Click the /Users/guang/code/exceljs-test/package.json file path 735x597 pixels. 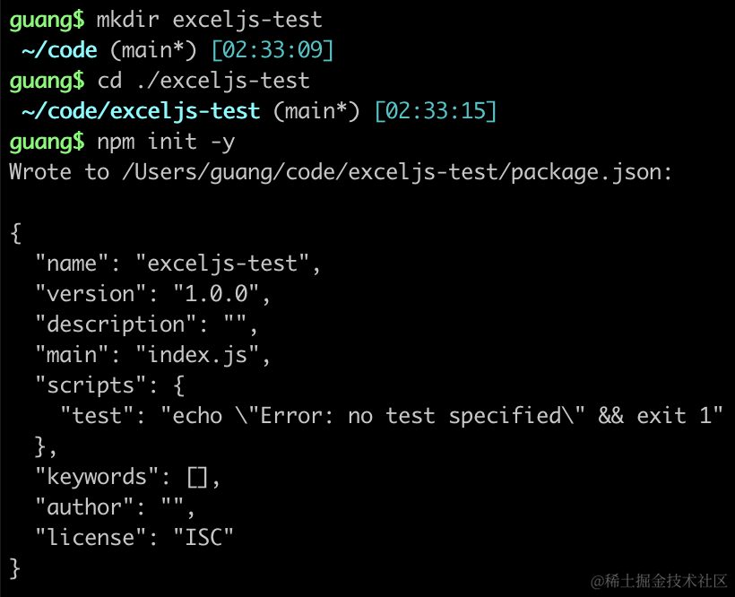pyautogui.click(x=395, y=172)
